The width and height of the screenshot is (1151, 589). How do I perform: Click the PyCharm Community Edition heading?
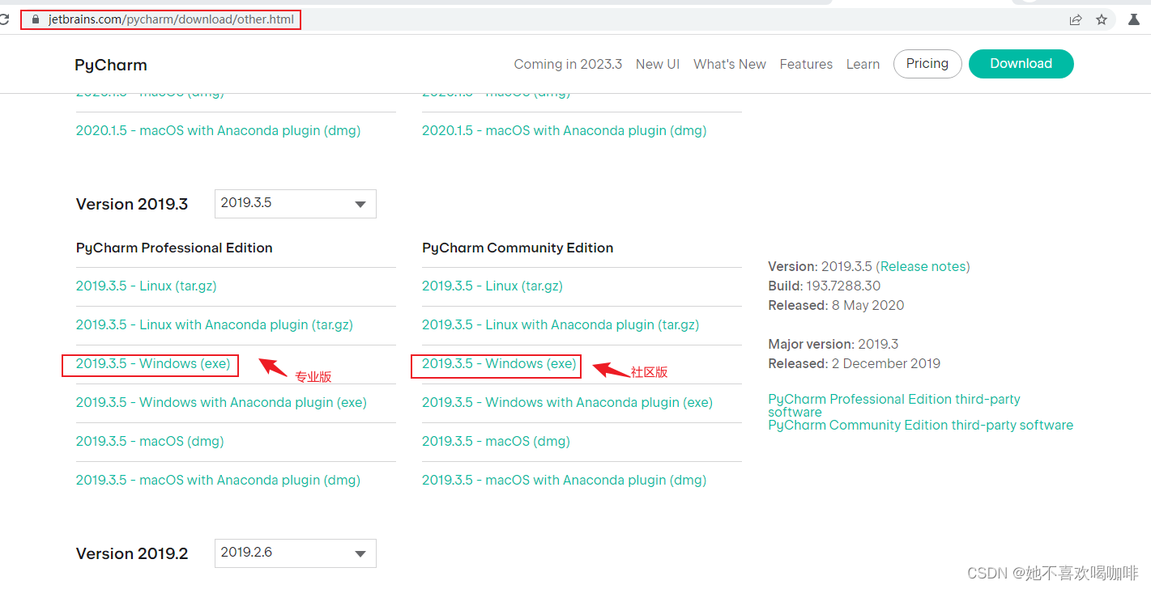point(518,248)
